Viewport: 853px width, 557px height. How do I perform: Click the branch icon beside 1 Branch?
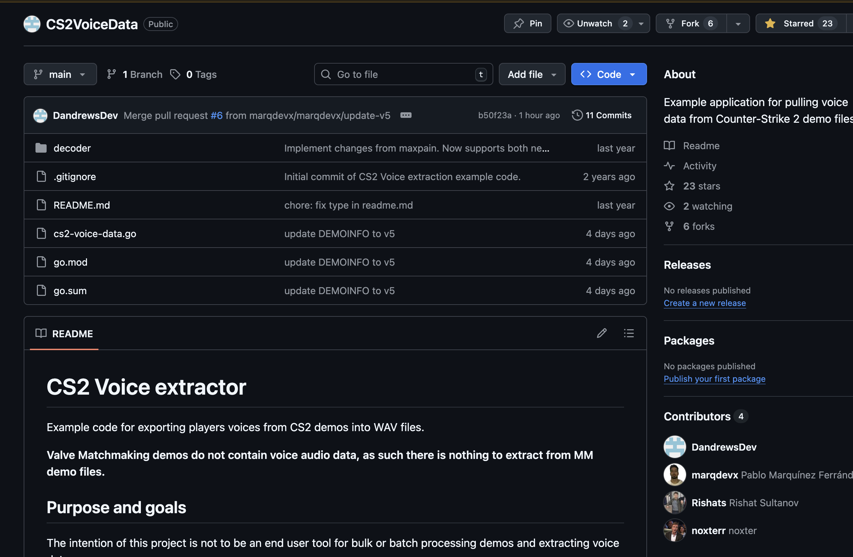(x=111, y=74)
